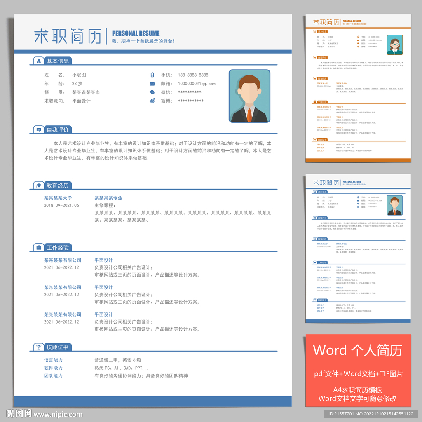The image size is (422, 422).
Task: Click the WeChat icon next to 微信
Action: pos(152,92)
